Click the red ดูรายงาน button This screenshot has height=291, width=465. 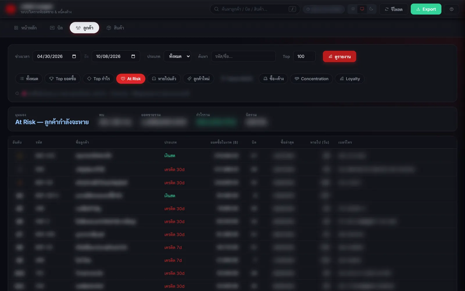pos(339,56)
